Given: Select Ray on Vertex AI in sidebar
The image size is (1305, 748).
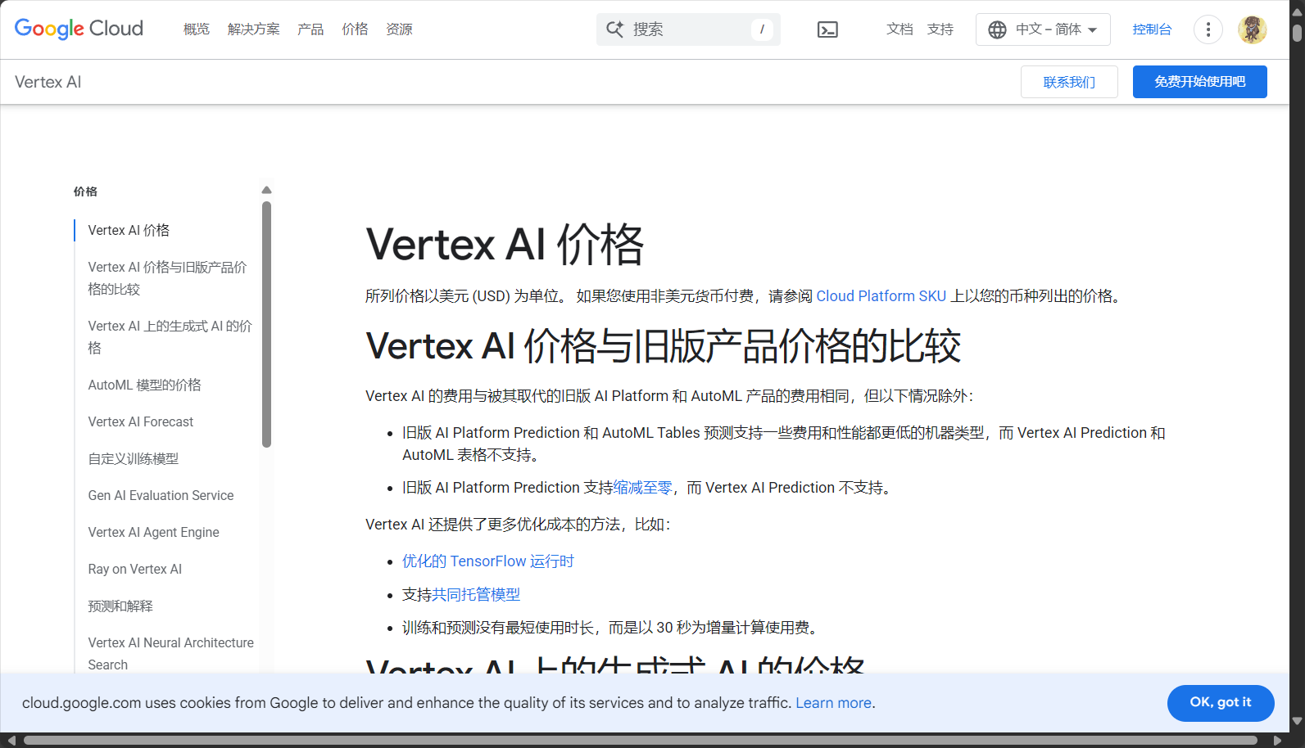Looking at the screenshot, I should point(135,569).
